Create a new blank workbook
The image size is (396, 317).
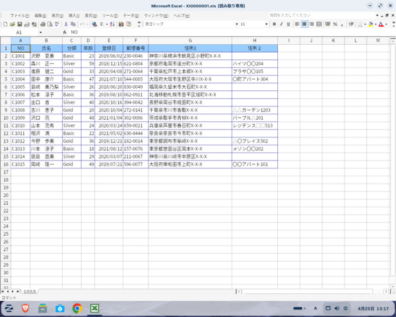5,24
